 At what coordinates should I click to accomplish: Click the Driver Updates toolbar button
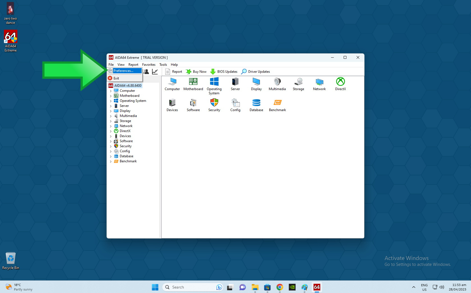256,72
